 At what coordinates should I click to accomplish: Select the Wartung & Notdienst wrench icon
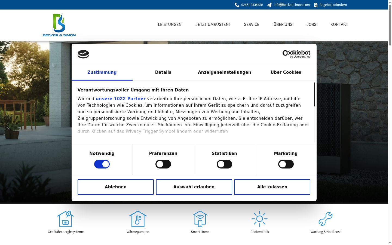(326, 219)
